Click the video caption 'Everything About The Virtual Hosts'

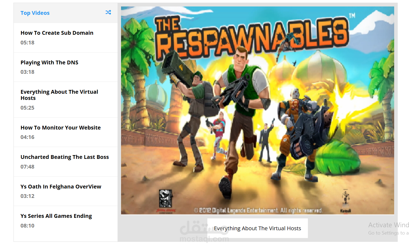257,228
